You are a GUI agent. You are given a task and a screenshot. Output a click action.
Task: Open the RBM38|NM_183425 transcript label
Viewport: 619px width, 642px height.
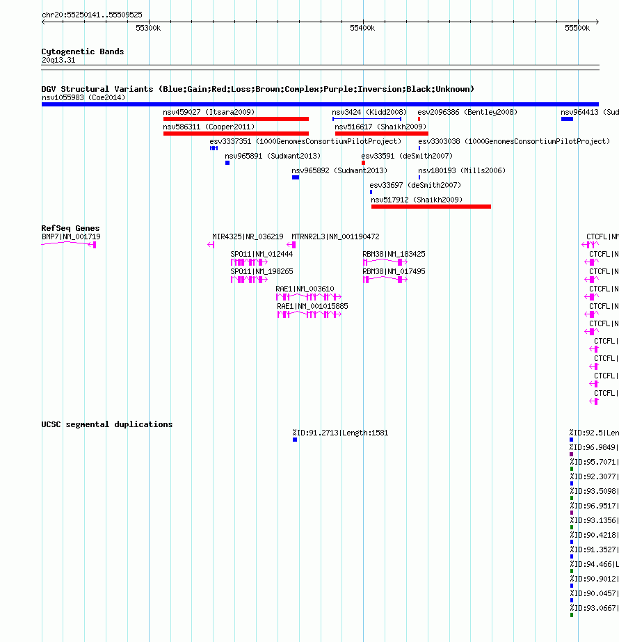[x=394, y=255]
